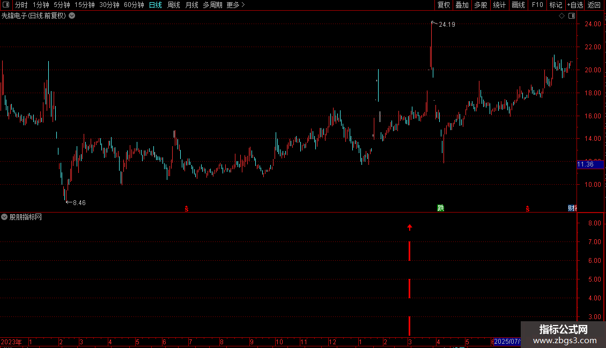
Task: Click the 8.46 low price label
Action: [x=79, y=202]
